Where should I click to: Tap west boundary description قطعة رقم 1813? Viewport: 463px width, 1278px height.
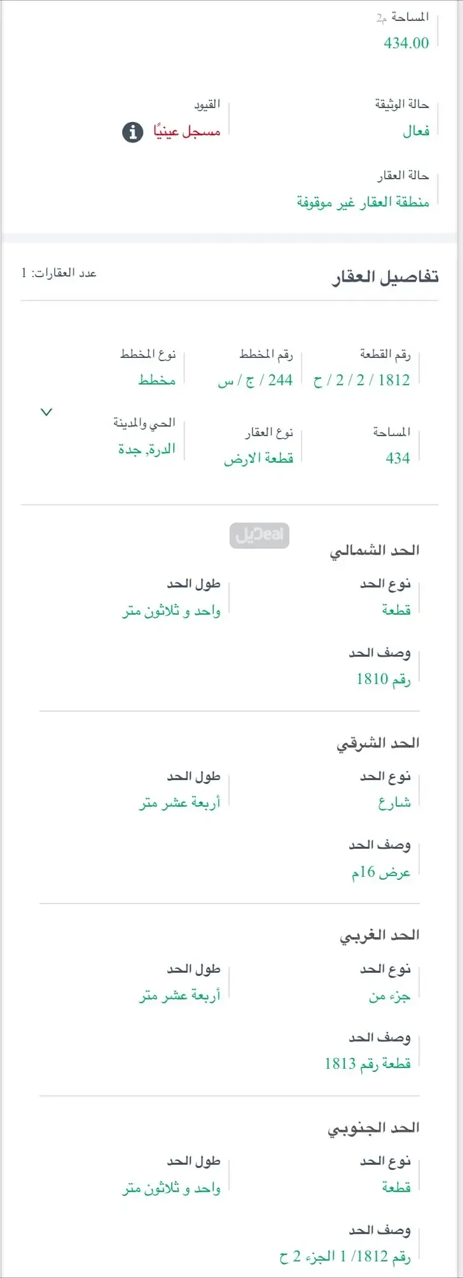tap(368, 1064)
